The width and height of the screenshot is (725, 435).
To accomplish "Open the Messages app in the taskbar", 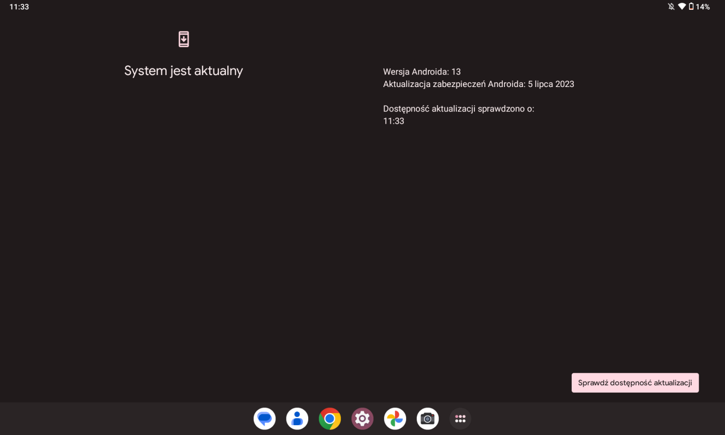I will point(265,418).
